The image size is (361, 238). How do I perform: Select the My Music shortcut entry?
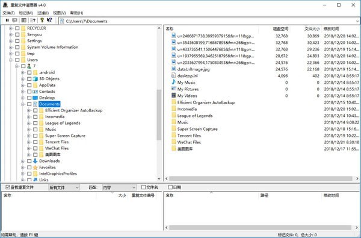point(186,83)
